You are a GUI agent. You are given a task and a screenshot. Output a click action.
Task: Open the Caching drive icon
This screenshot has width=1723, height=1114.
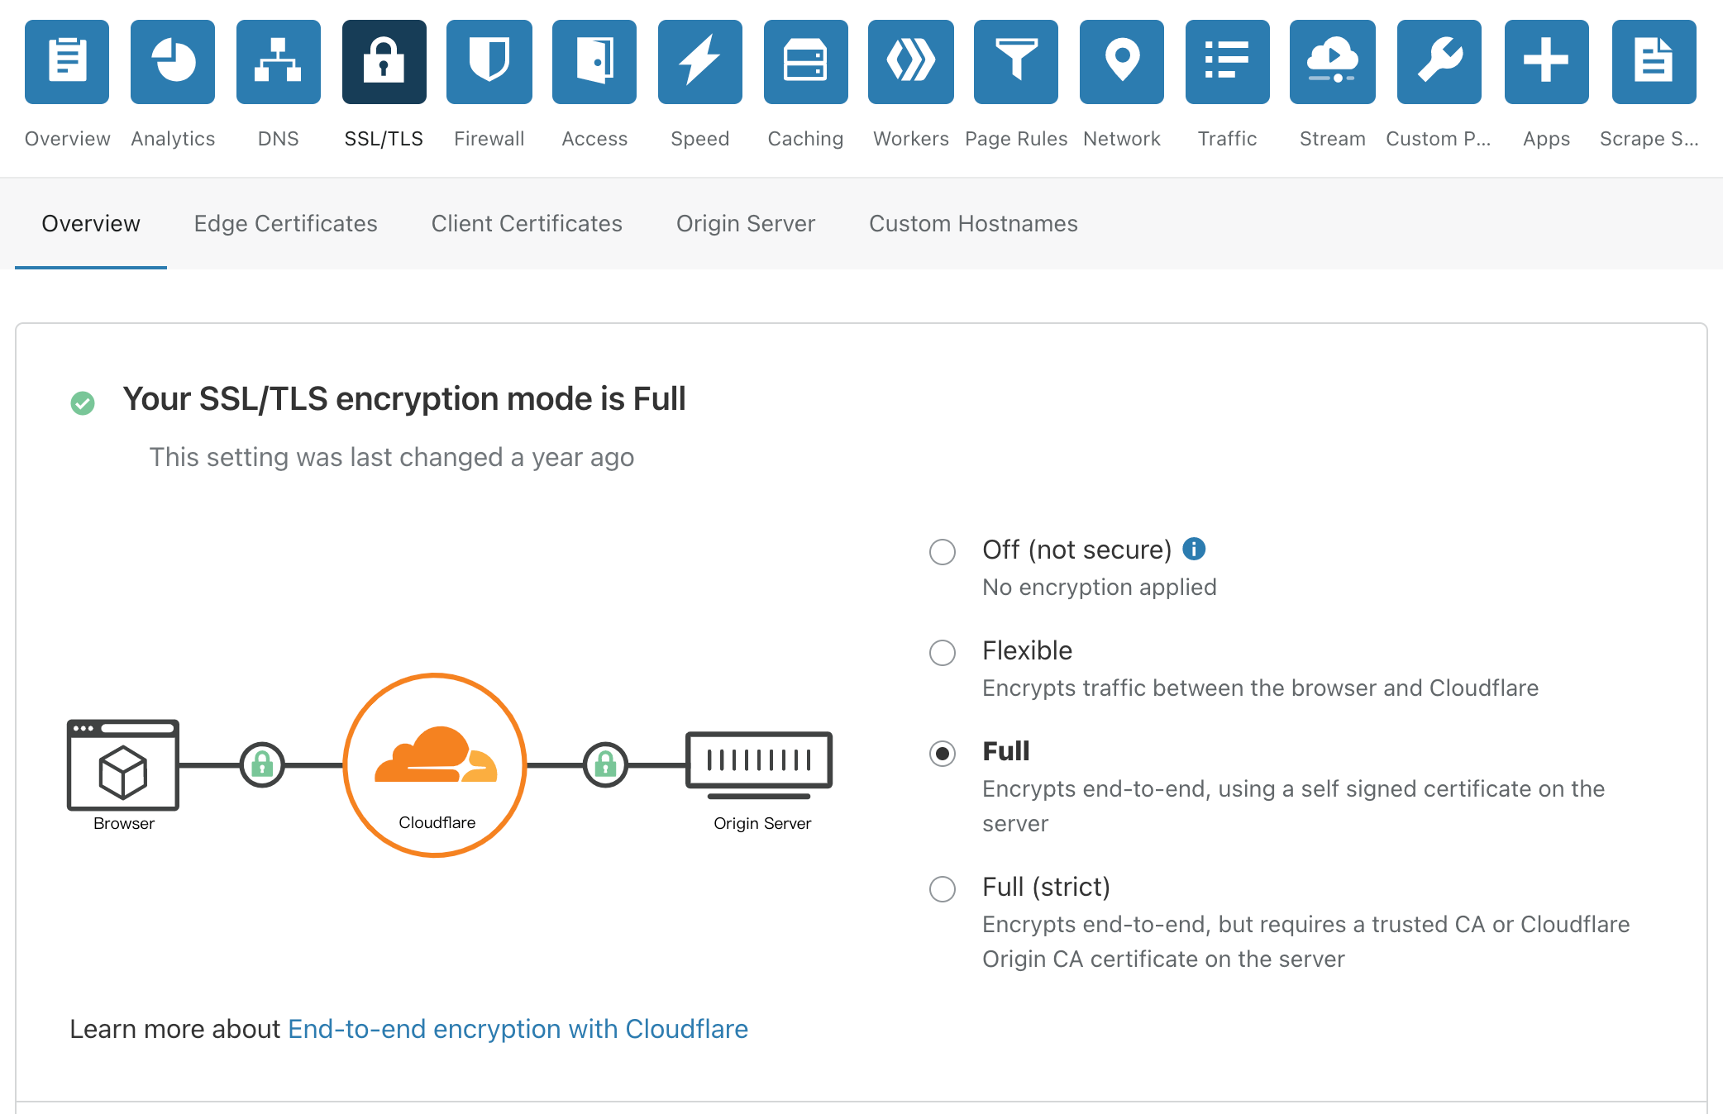[x=806, y=62]
